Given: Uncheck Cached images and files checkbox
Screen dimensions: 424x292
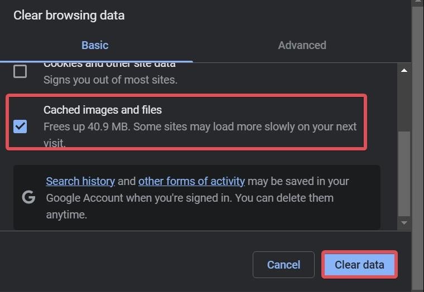Looking at the screenshot, I should (20, 126).
